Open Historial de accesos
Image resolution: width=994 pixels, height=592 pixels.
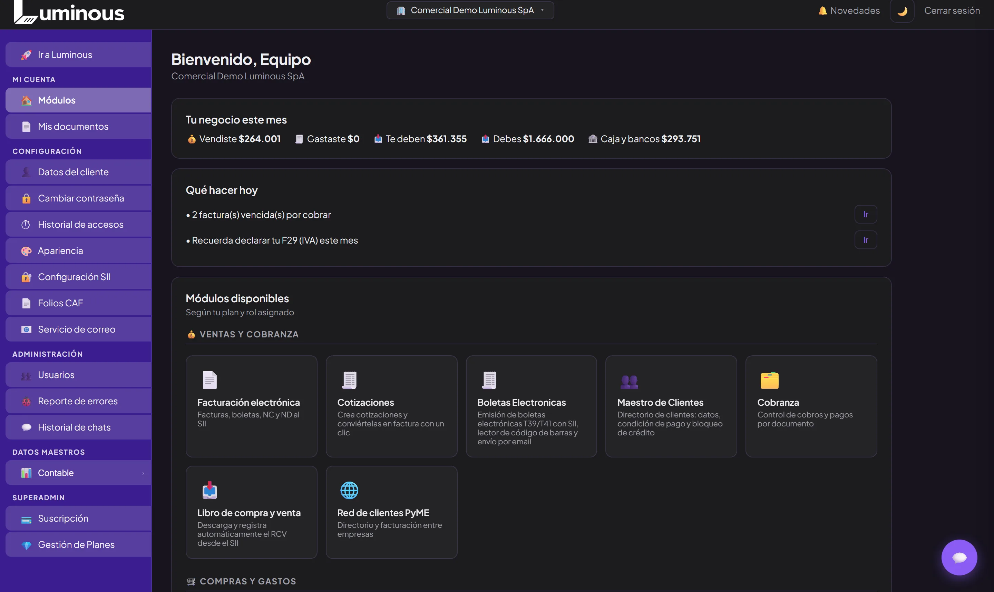(x=79, y=225)
